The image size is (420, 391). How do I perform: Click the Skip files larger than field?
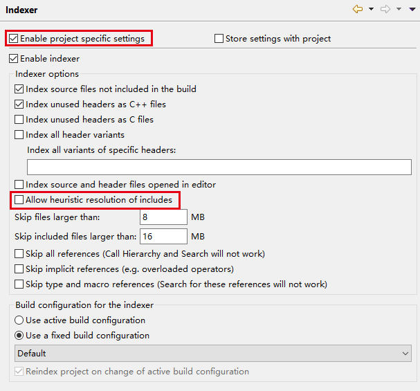[163, 217]
